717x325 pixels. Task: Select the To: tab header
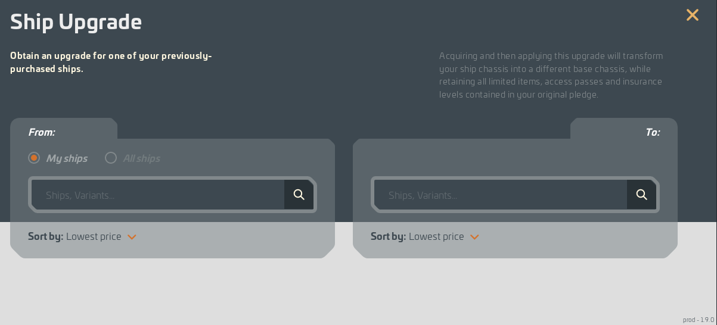[x=653, y=132]
